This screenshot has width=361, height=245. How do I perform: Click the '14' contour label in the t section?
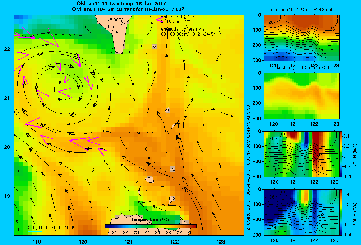click(273, 53)
